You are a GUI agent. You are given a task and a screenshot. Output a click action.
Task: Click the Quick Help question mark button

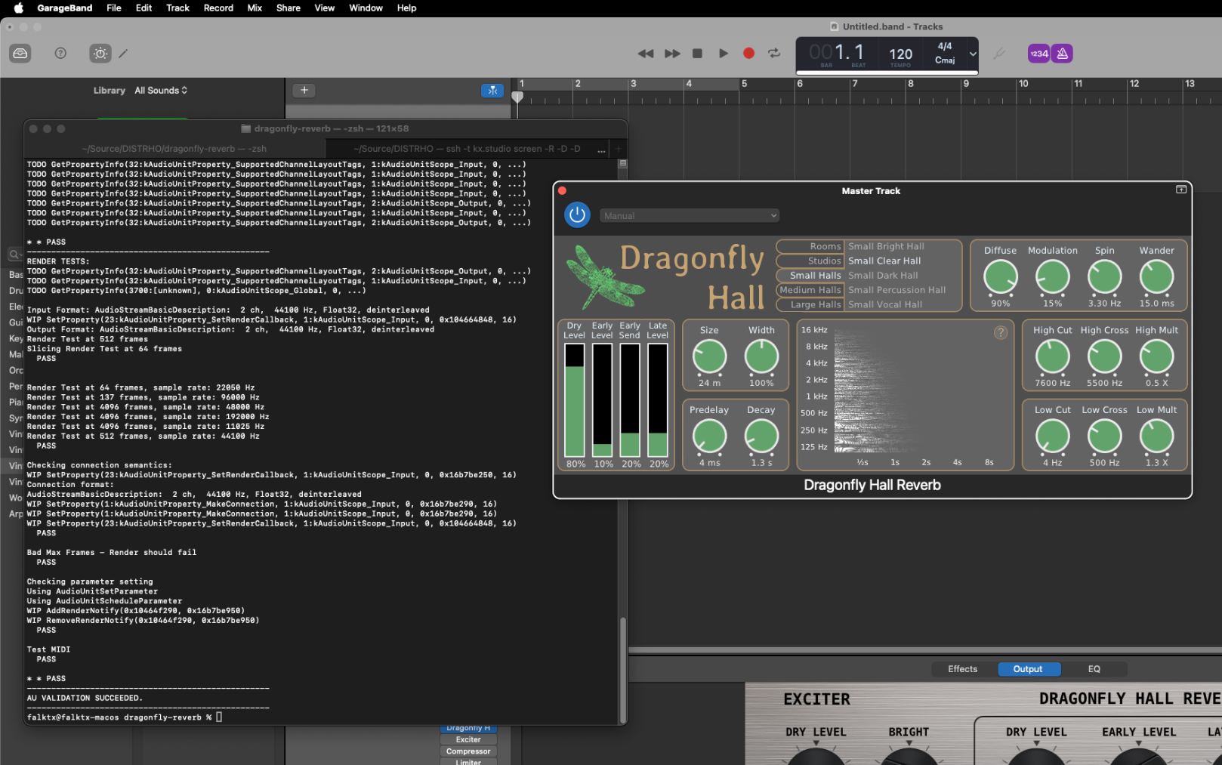[60, 54]
